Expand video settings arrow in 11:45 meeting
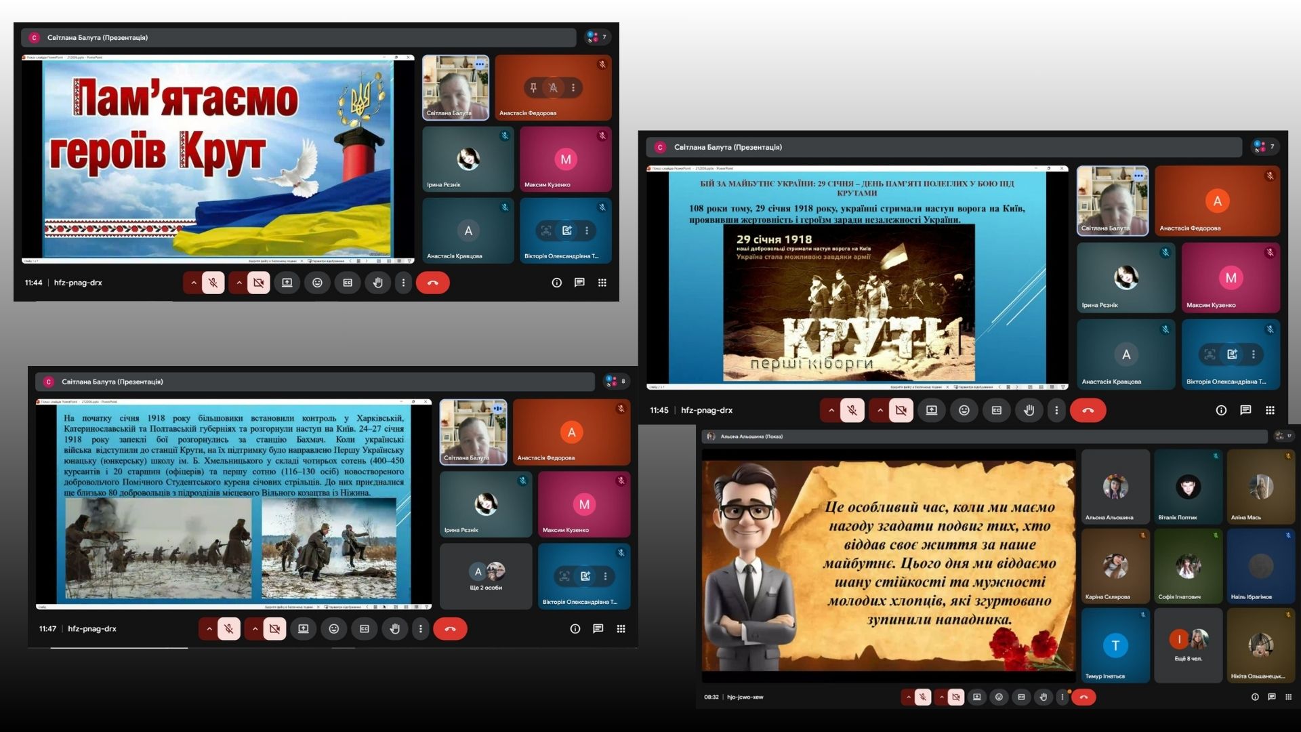Image resolution: width=1301 pixels, height=732 pixels. (880, 410)
